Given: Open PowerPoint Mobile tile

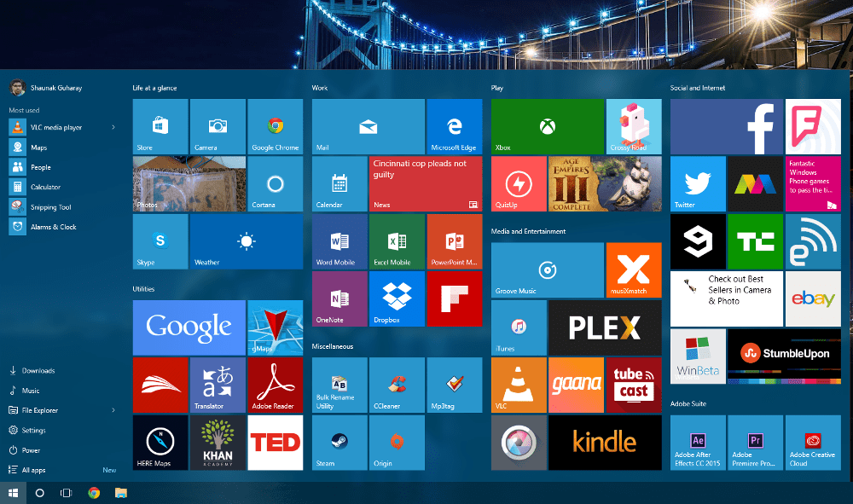Looking at the screenshot, I should (x=455, y=241).
